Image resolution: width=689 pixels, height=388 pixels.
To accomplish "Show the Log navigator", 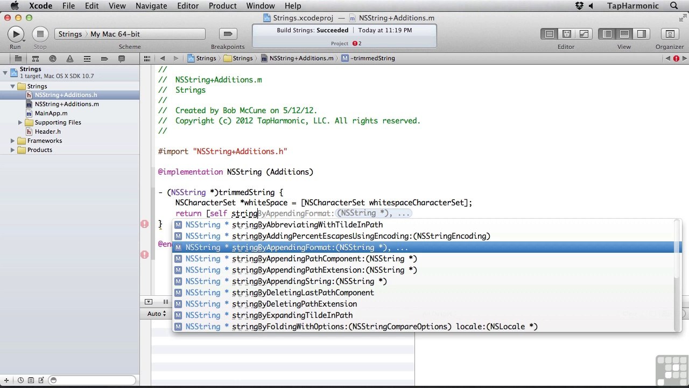I will [122, 58].
